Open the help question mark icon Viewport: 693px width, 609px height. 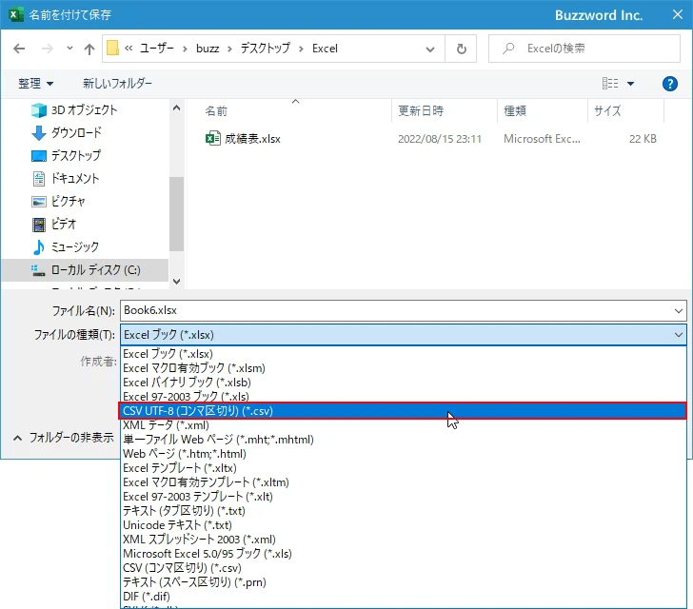669,84
